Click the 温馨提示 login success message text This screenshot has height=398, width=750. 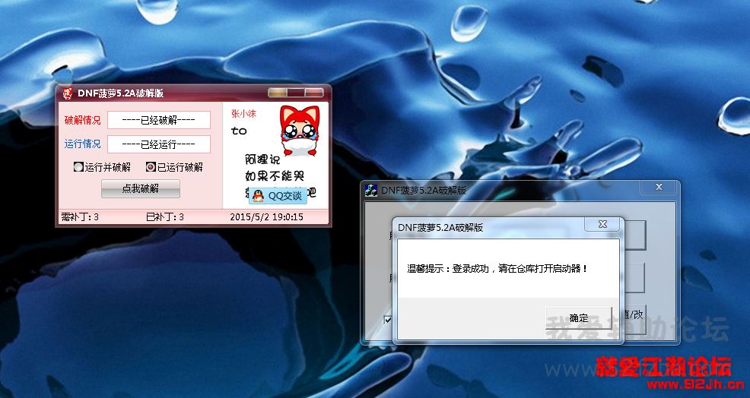pyautogui.click(x=497, y=269)
